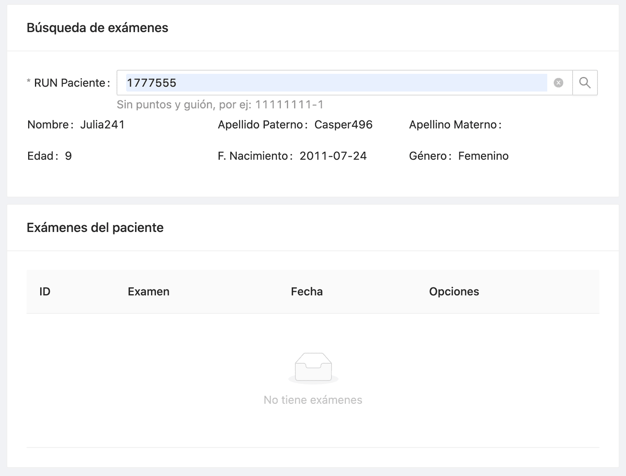Click the birth date 2011-07-24
Image resolution: width=626 pixels, height=476 pixels.
[x=333, y=156]
